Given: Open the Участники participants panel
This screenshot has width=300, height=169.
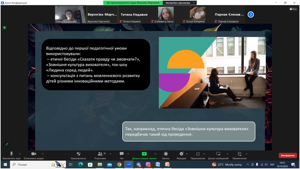Looking at the screenshot, I should (x=100, y=154).
